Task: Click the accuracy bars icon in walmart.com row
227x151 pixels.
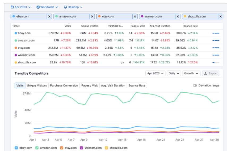Action: [x=216, y=55]
